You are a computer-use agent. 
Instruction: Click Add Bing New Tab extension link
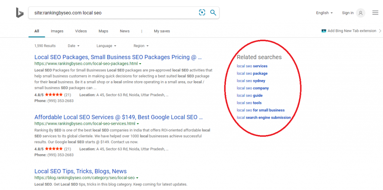[352, 31]
